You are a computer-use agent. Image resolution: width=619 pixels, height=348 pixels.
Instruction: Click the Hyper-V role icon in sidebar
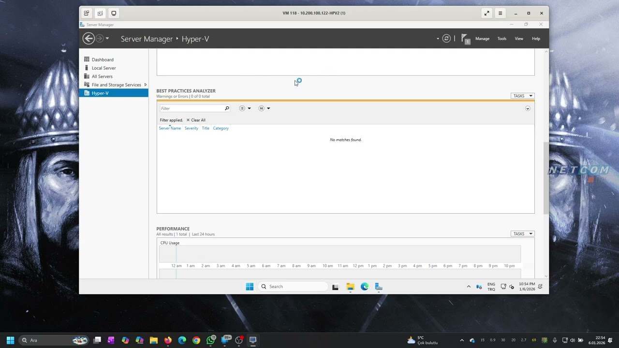87,93
